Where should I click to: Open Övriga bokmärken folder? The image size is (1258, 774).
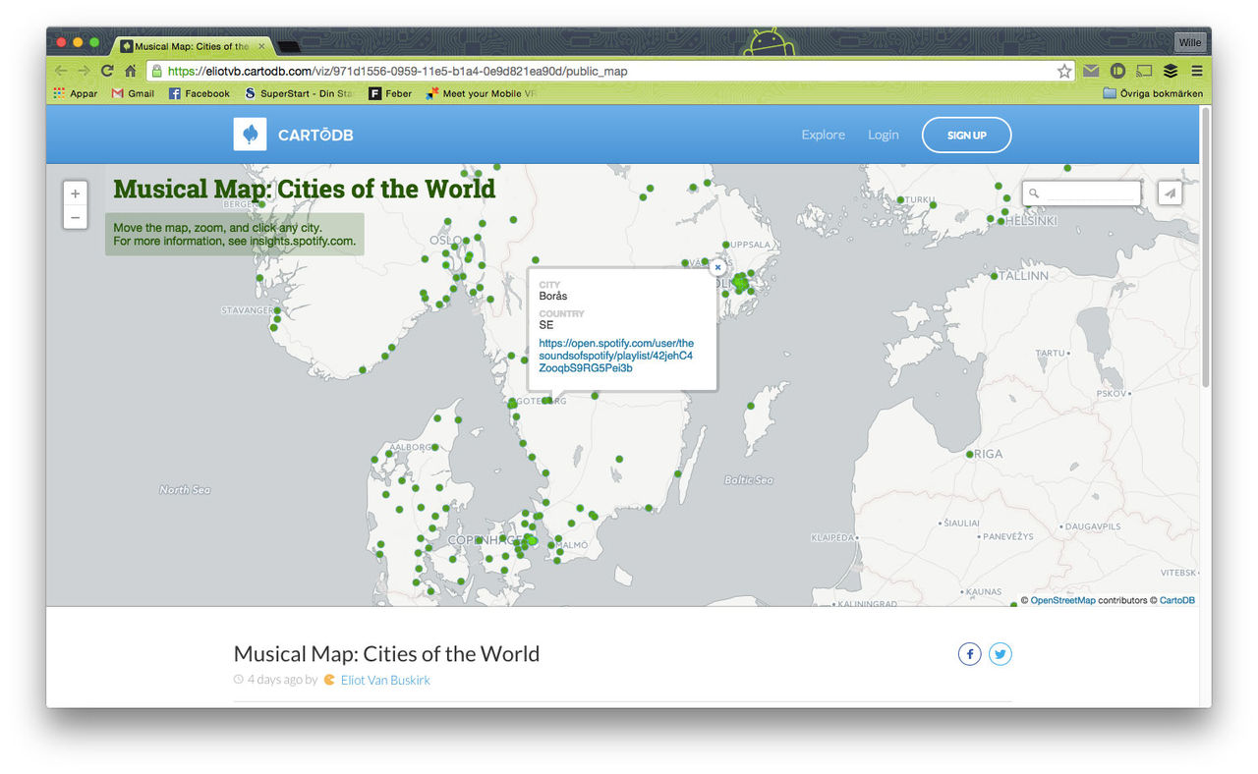pyautogui.click(x=1153, y=93)
